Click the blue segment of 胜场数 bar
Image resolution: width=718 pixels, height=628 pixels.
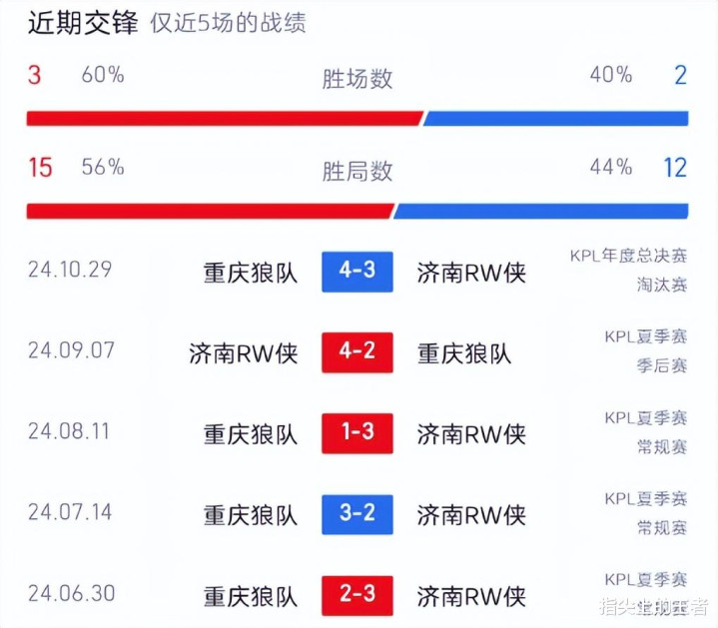click(556, 118)
